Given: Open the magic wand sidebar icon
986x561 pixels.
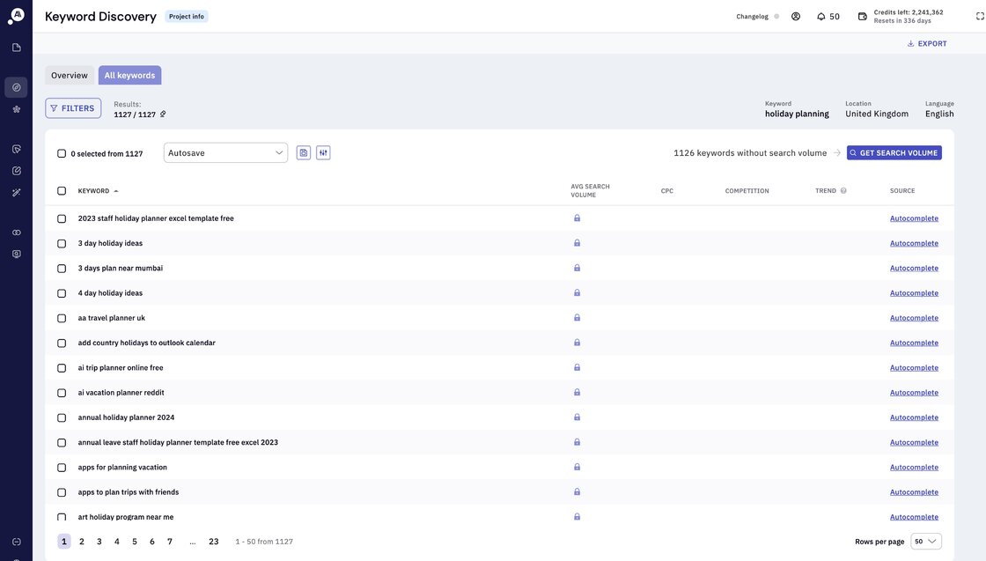Looking at the screenshot, I should (17, 193).
